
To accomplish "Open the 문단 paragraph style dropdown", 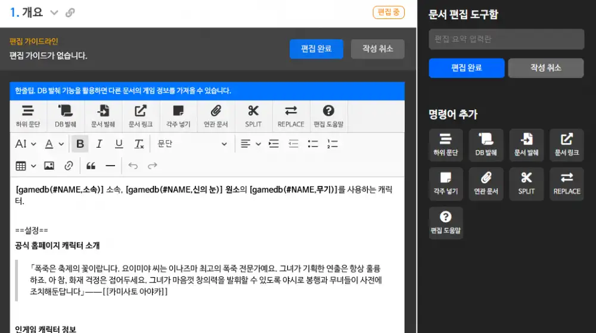I will (x=192, y=144).
